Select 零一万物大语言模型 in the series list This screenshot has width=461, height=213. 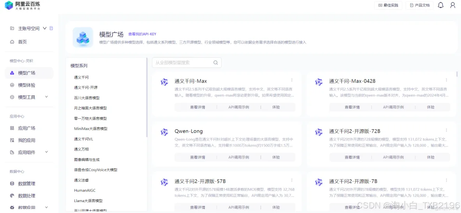(x=91, y=118)
